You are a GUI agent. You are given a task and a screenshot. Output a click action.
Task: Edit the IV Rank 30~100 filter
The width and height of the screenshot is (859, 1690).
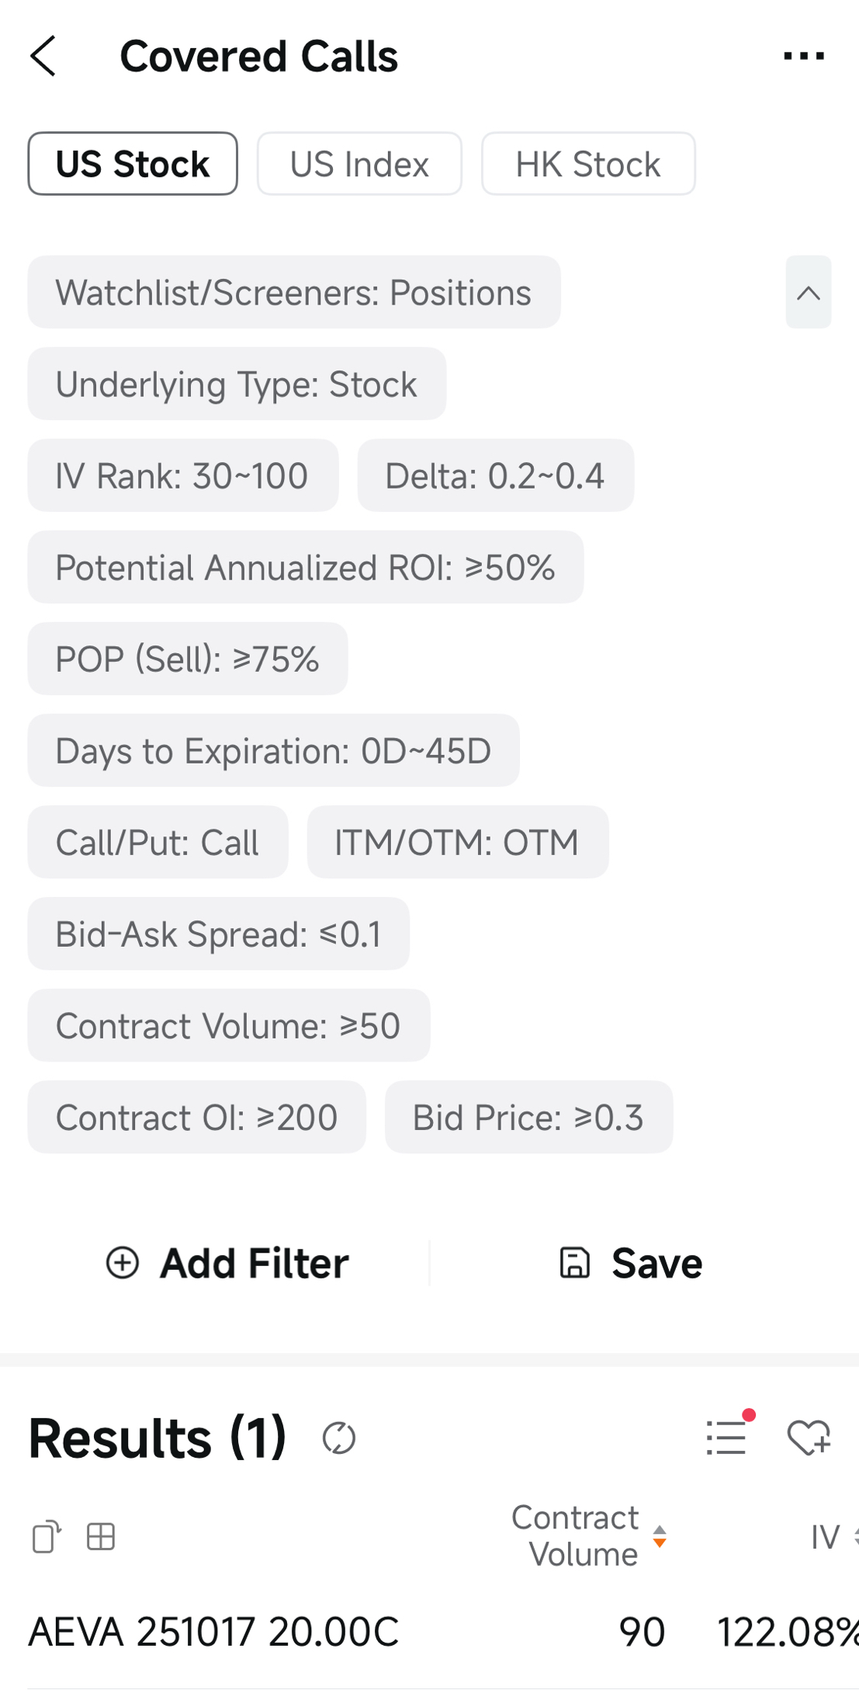(182, 476)
